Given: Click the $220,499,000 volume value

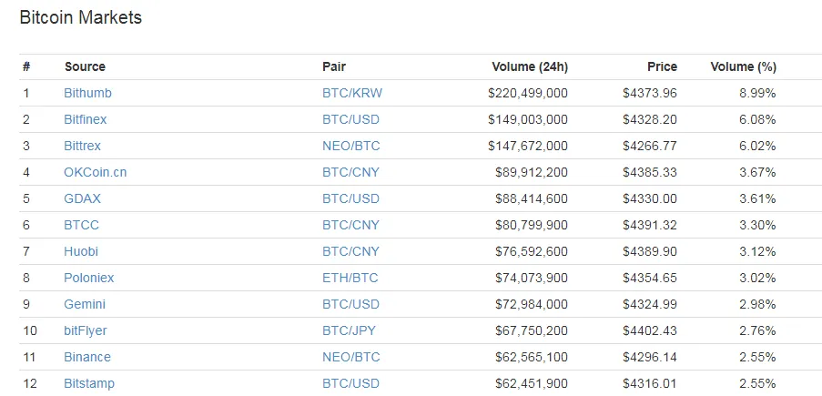Looking at the screenshot, I should pos(528,94).
